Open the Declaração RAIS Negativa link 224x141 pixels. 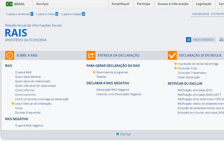(108, 90)
